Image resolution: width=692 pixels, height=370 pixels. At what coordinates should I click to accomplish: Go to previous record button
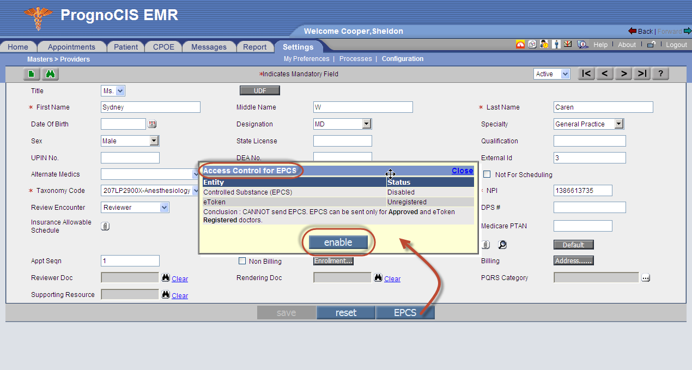pyautogui.click(x=605, y=74)
